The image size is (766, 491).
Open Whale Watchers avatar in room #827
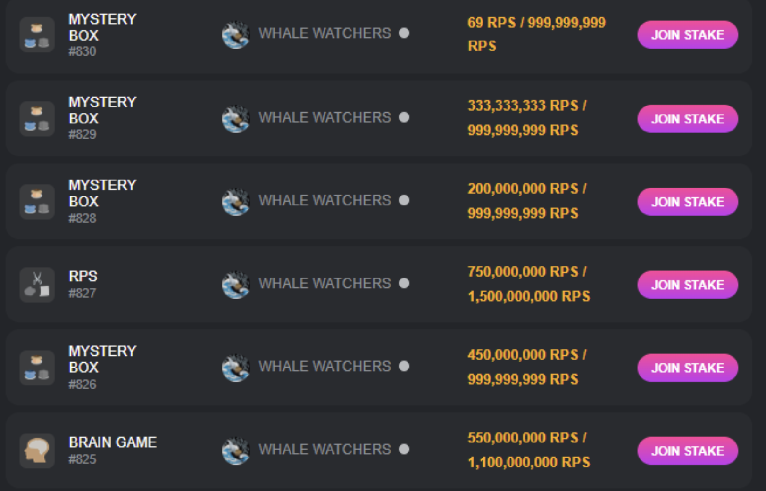pos(235,284)
